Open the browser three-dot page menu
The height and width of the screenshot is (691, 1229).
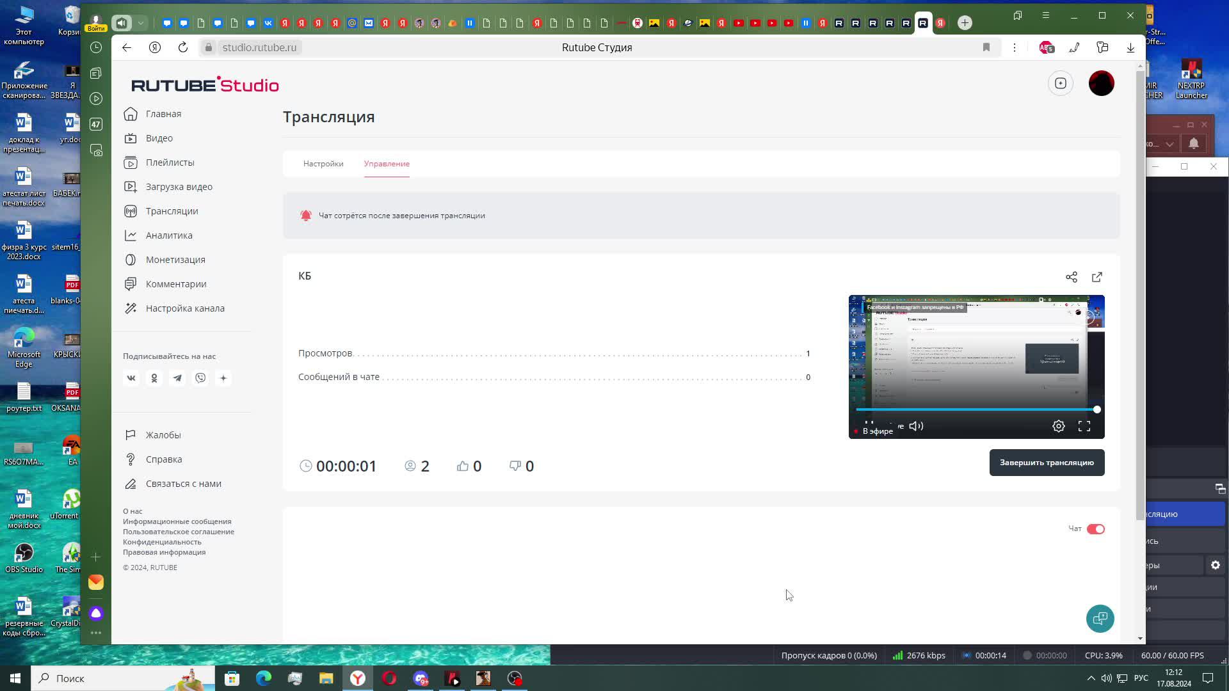click(1014, 47)
